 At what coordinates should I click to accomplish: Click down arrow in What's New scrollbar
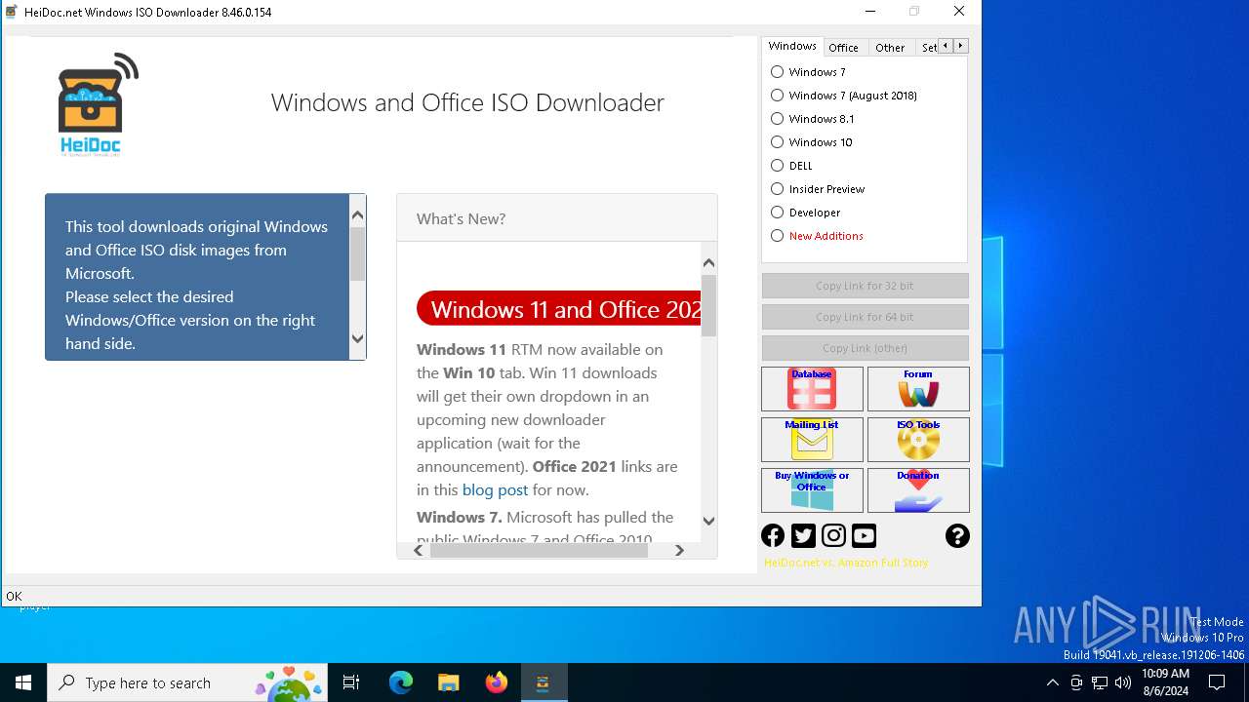click(x=708, y=521)
